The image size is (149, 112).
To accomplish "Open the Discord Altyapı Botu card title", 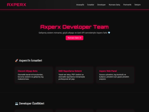I will [x=28, y=71].
